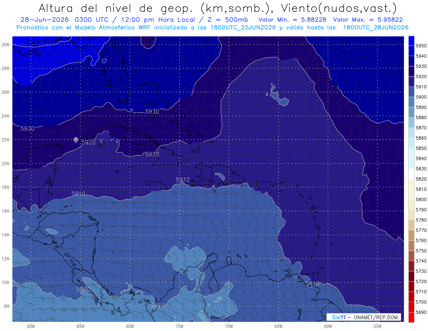Select the 26N latitude axis label
The width and height of the screenshot is (428, 331).
(x=5, y=92)
